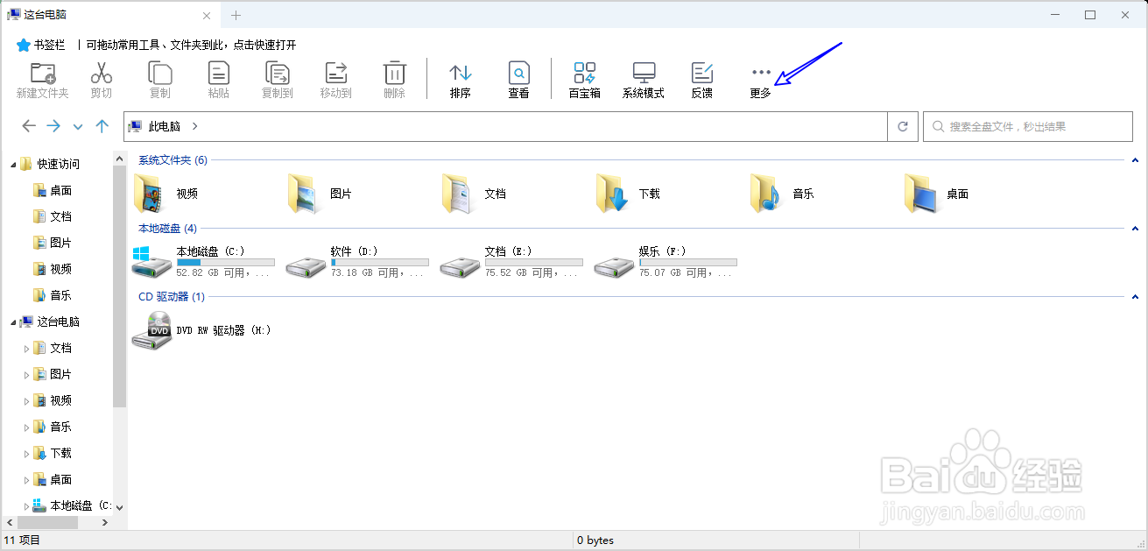Collapse the 系统文件夹 (6) group
Image resolution: width=1148 pixels, height=551 pixels.
click(1135, 160)
